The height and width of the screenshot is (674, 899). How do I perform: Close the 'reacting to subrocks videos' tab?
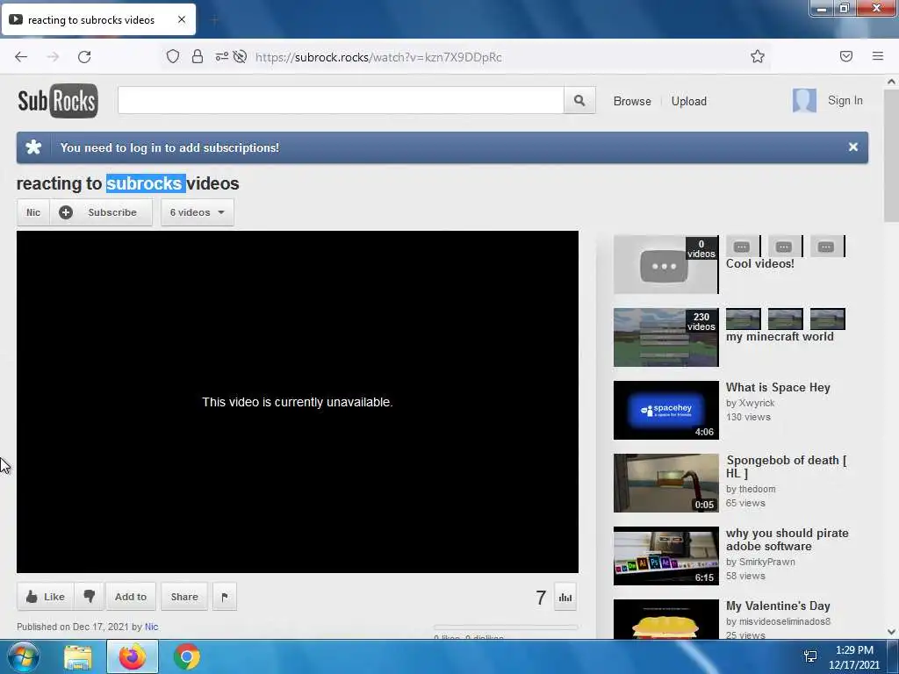pos(182,19)
